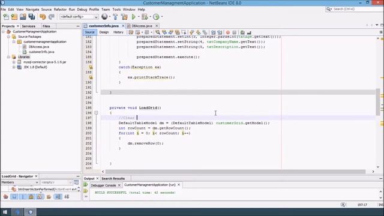Viewport: 384px width, 216px height.
Task: Toggle Highlight Search in editor toolbar
Action: tap(178, 32)
